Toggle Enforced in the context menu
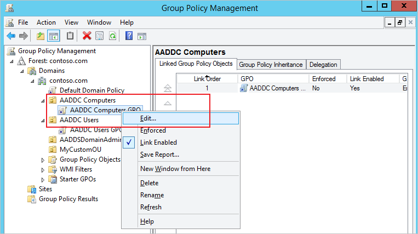 [153, 130]
